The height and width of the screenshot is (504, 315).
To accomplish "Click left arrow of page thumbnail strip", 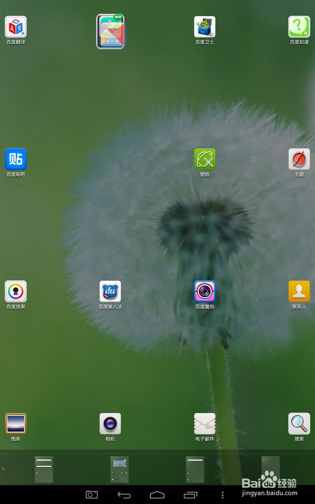I will 3,469.
